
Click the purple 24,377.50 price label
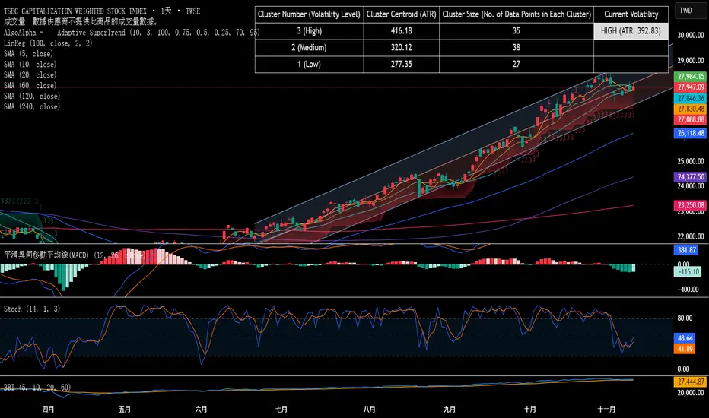click(688, 176)
